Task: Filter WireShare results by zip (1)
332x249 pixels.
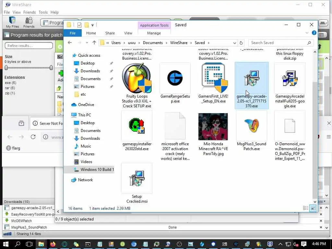Action: [x=10, y=93]
